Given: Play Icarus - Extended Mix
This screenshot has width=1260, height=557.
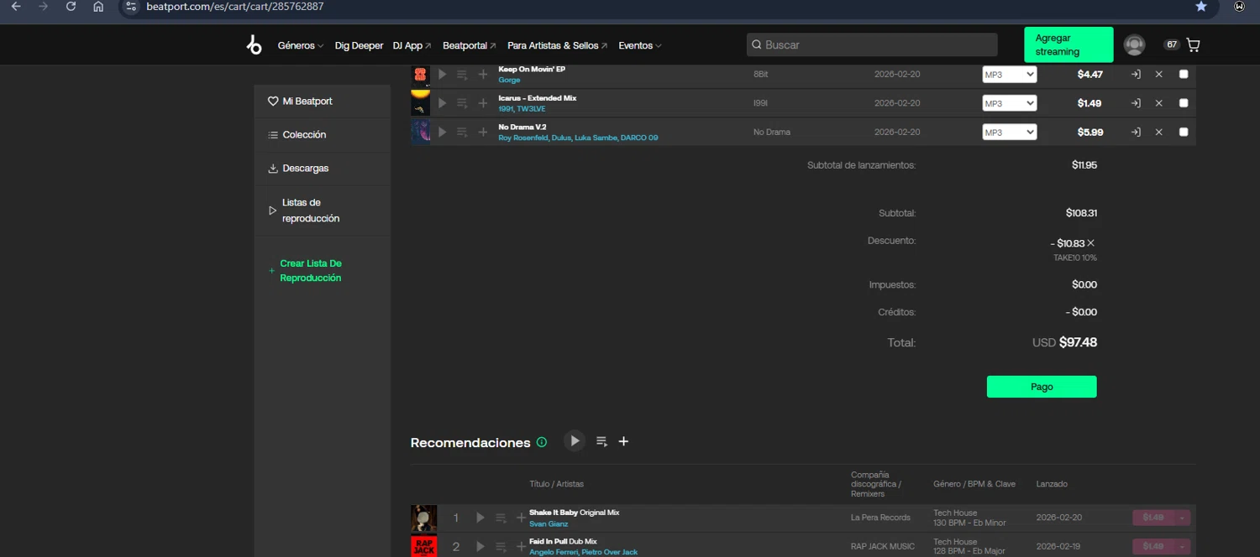Looking at the screenshot, I should [x=442, y=103].
